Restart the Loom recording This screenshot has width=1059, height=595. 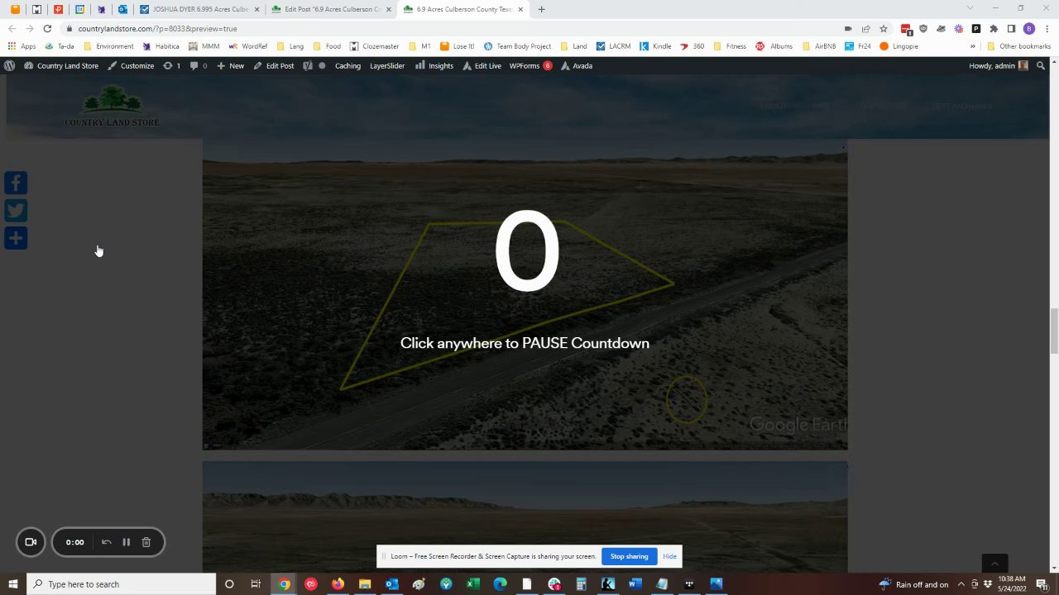click(106, 542)
